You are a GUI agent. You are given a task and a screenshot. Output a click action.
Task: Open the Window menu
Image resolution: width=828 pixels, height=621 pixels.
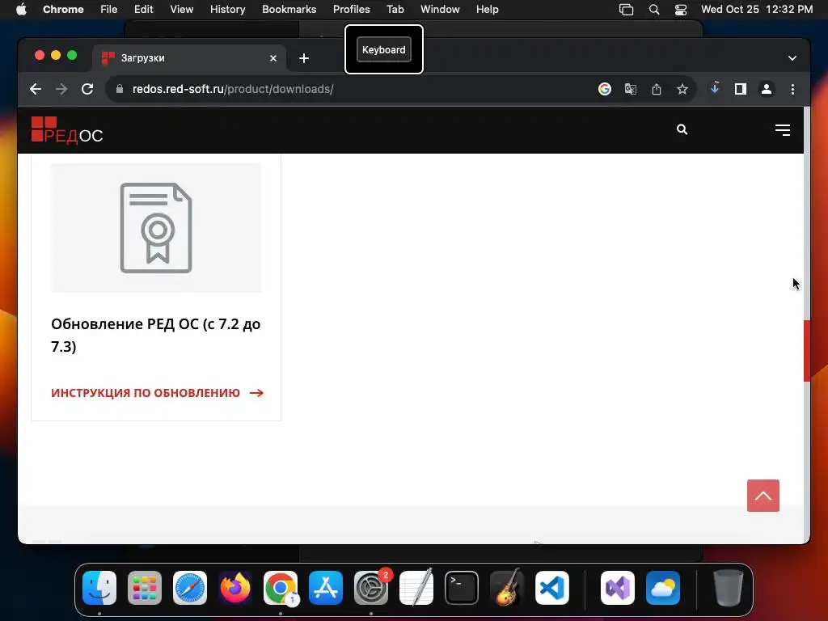coord(440,10)
